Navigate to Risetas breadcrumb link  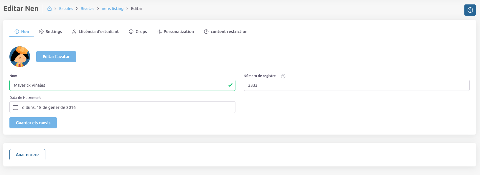pyautogui.click(x=88, y=9)
